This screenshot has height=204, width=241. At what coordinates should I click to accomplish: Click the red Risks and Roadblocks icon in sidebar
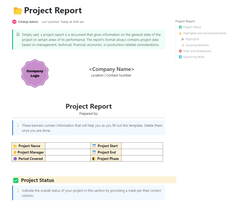coord(180,51)
